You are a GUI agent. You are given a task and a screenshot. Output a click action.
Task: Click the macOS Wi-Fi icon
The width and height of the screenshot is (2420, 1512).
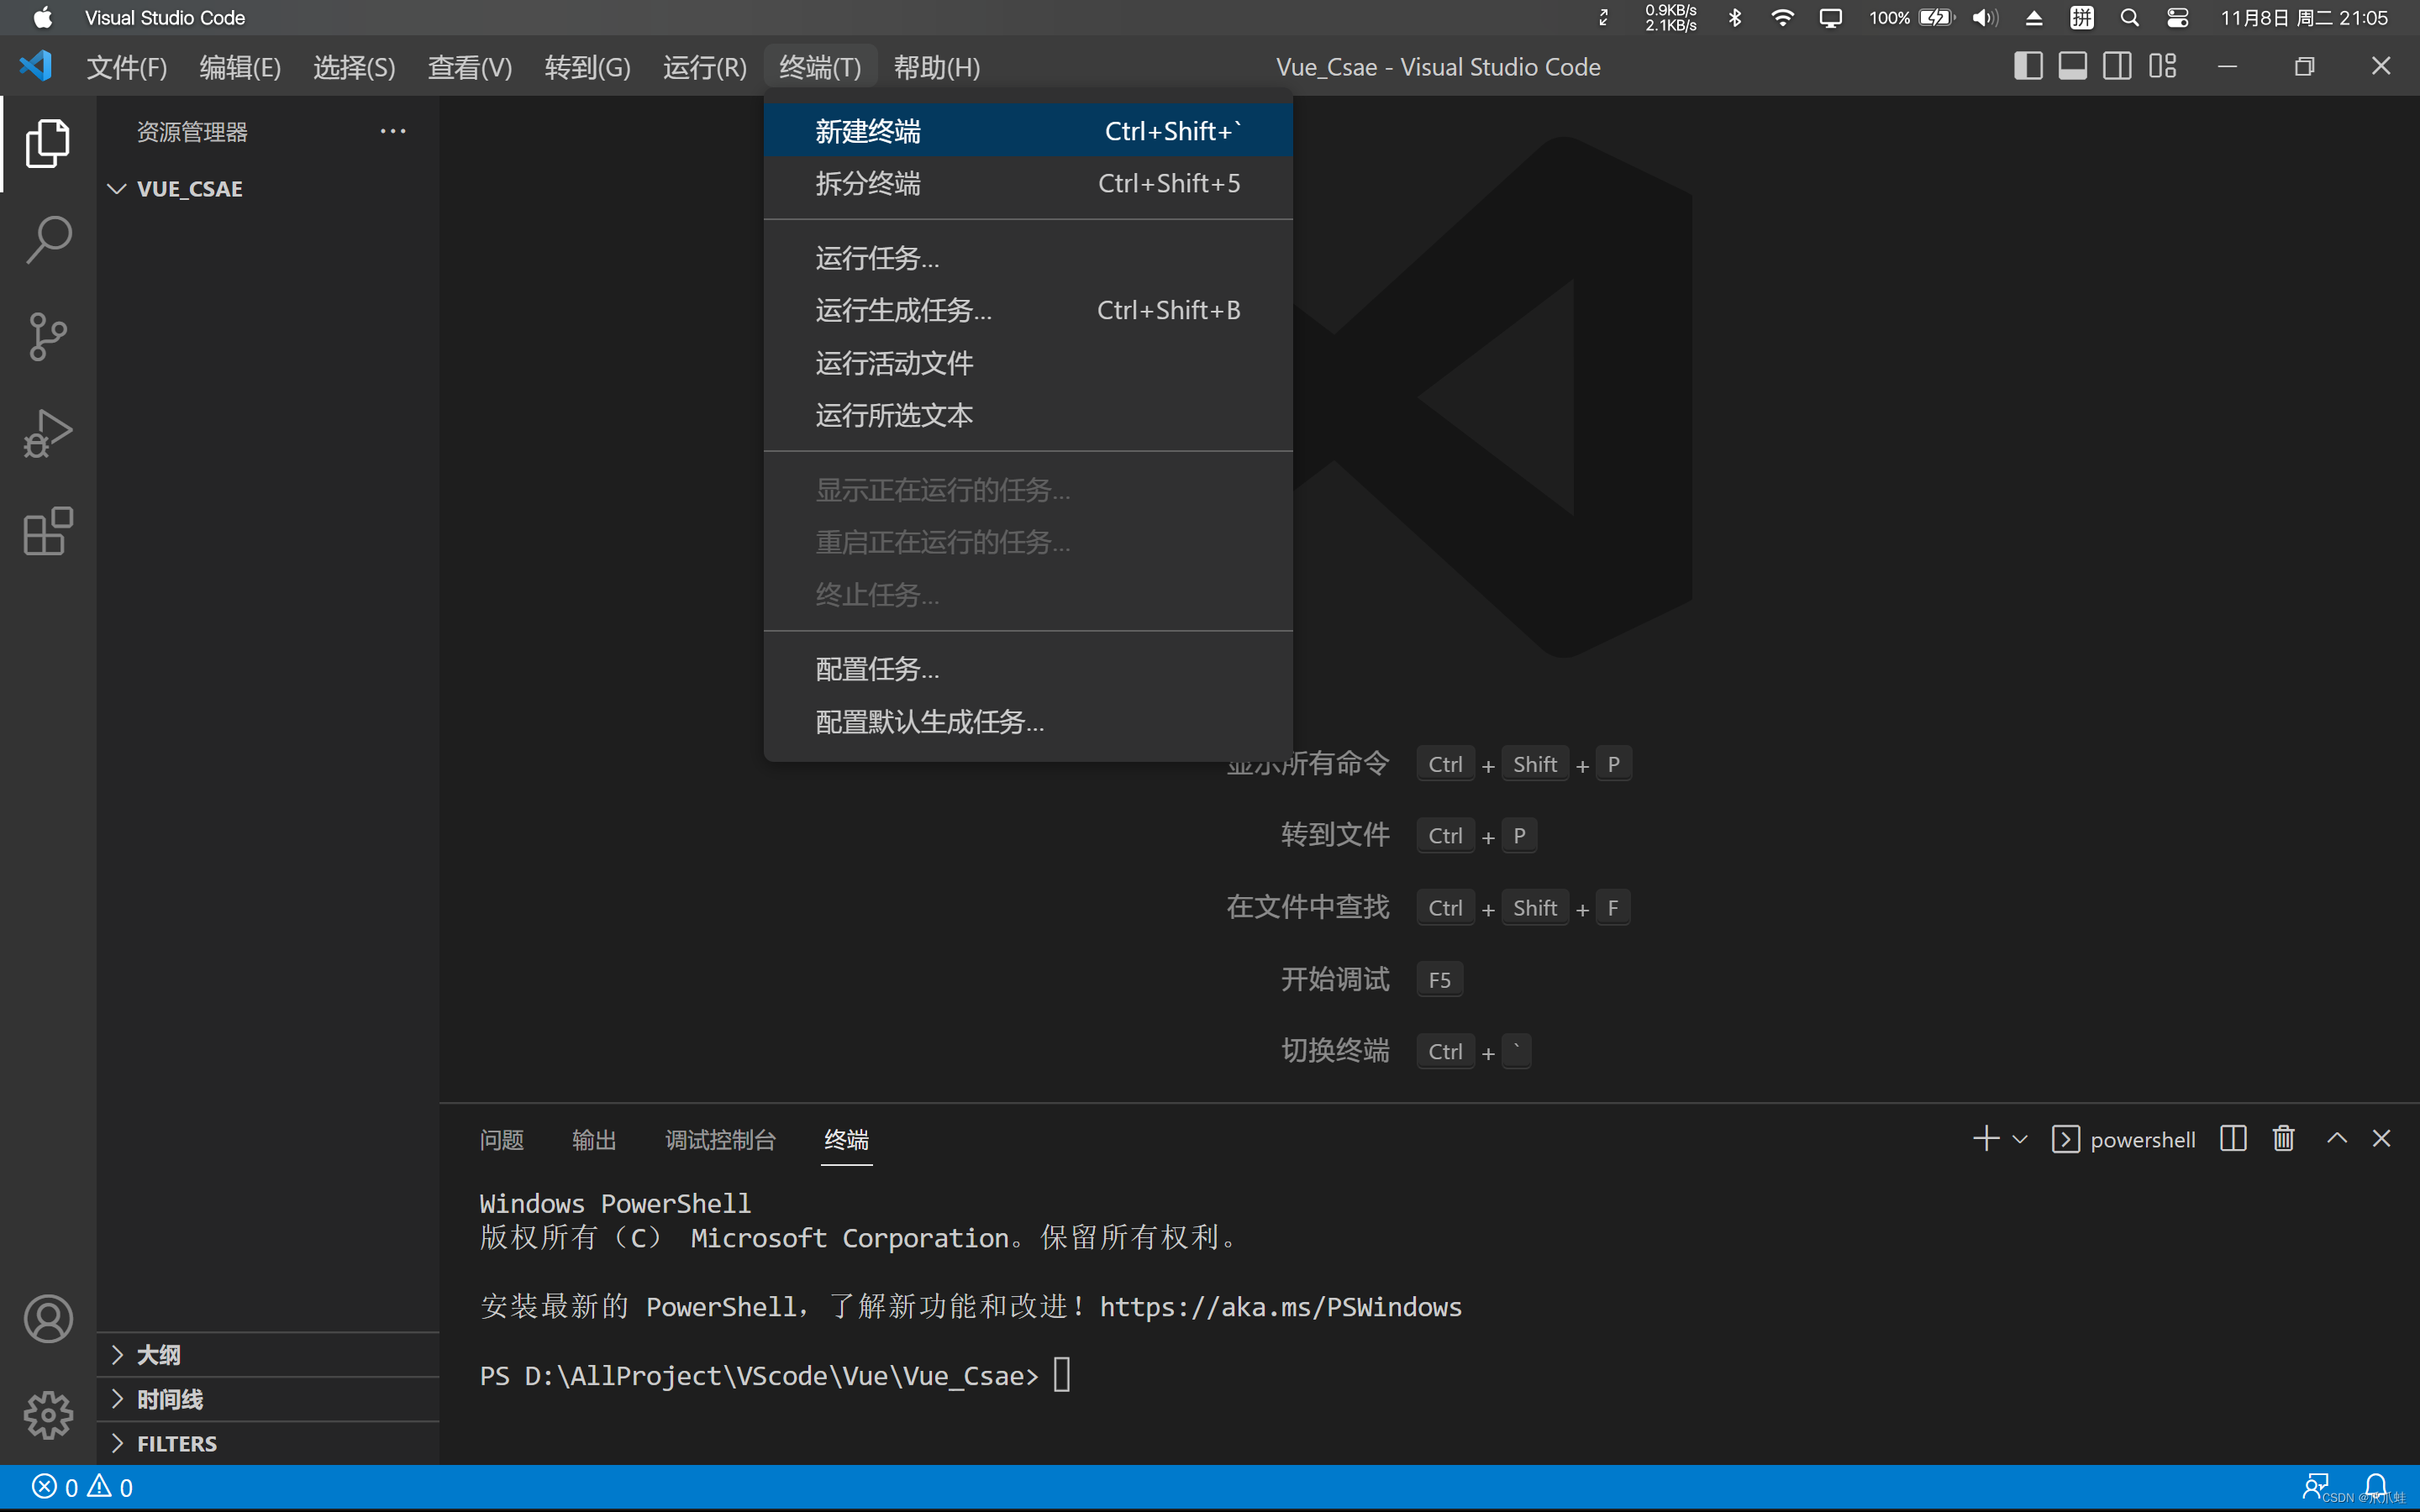click(1782, 18)
